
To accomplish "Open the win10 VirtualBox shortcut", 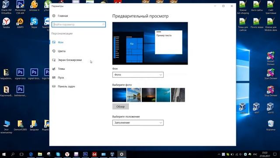I will pyautogui.click(x=271, y=108).
